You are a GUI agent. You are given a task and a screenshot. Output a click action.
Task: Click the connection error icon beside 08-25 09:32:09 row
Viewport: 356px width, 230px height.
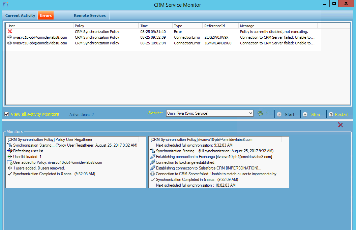click(x=9, y=37)
